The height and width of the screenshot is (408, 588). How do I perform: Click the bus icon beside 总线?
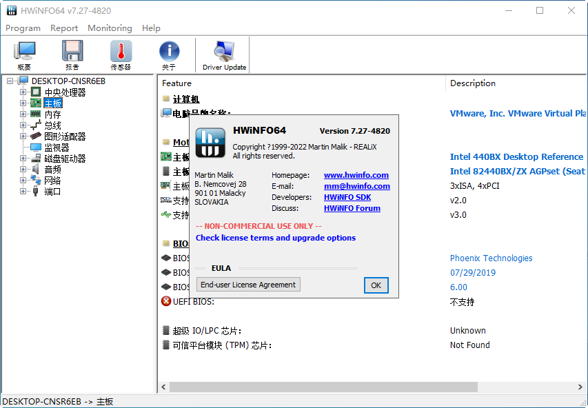coord(36,125)
